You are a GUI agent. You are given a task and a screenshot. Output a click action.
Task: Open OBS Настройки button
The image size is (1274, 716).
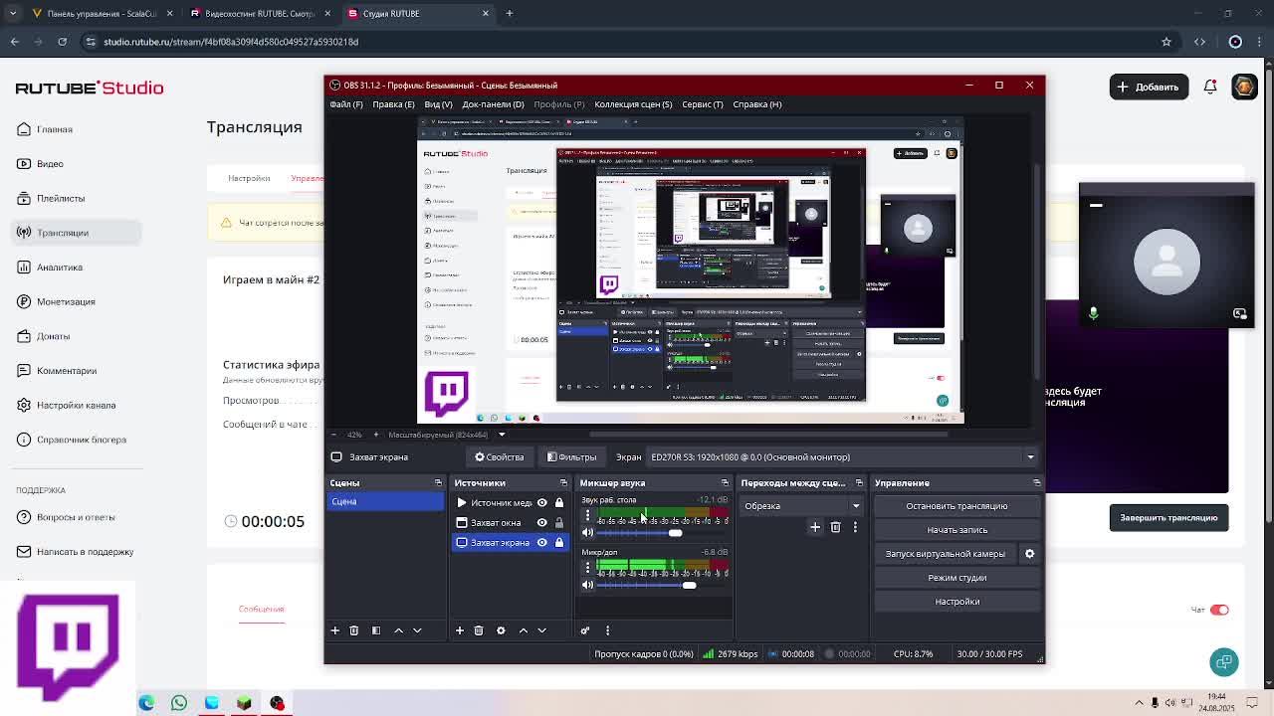[956, 602]
